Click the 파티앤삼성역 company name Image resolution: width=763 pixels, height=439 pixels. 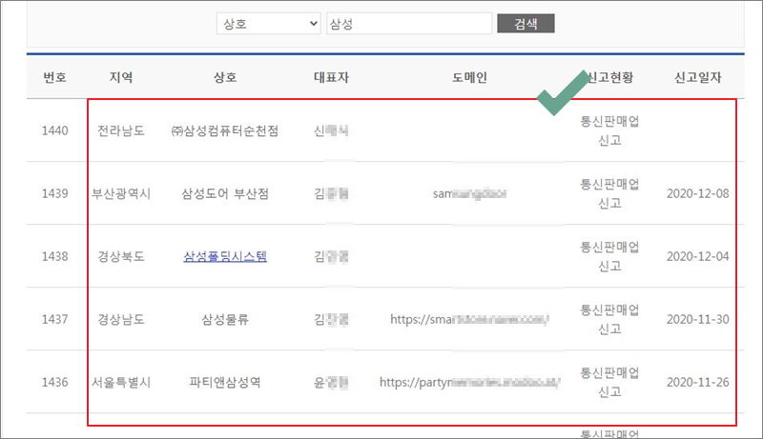[225, 382]
